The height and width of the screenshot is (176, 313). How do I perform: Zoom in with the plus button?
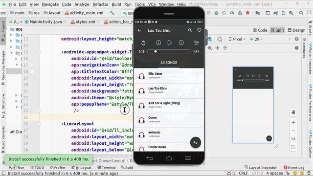(x=293, y=122)
